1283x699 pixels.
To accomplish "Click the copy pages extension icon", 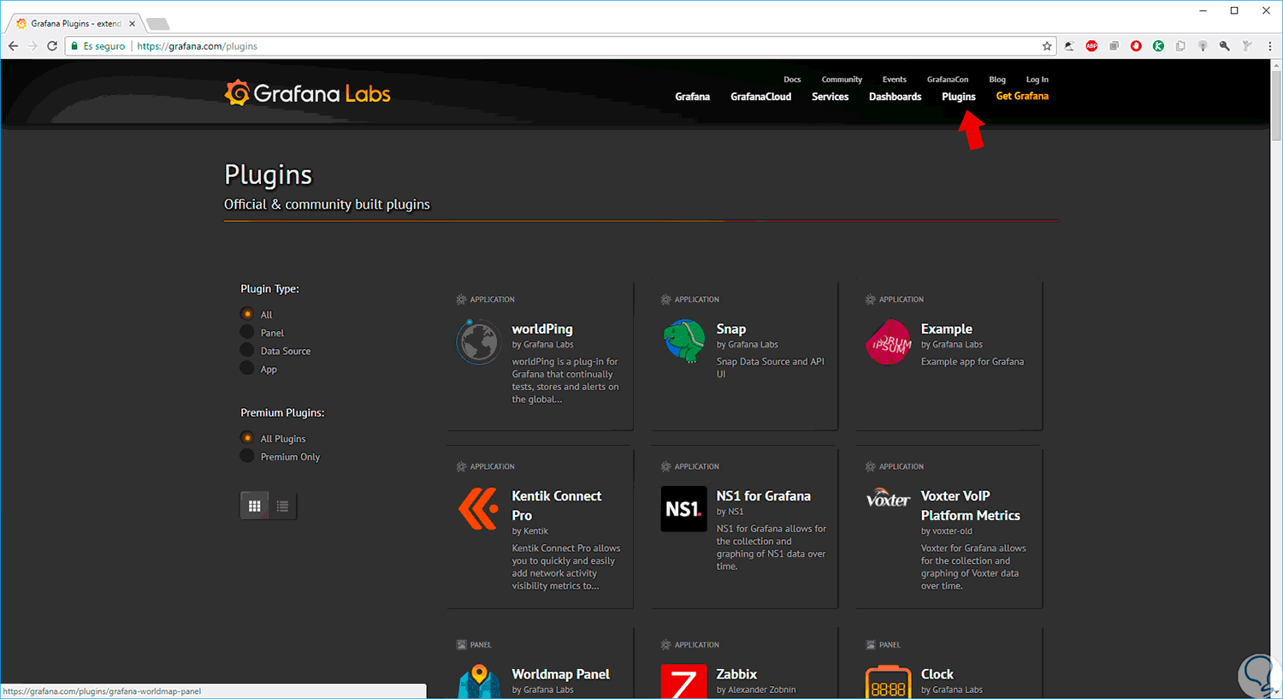I will click(1180, 46).
